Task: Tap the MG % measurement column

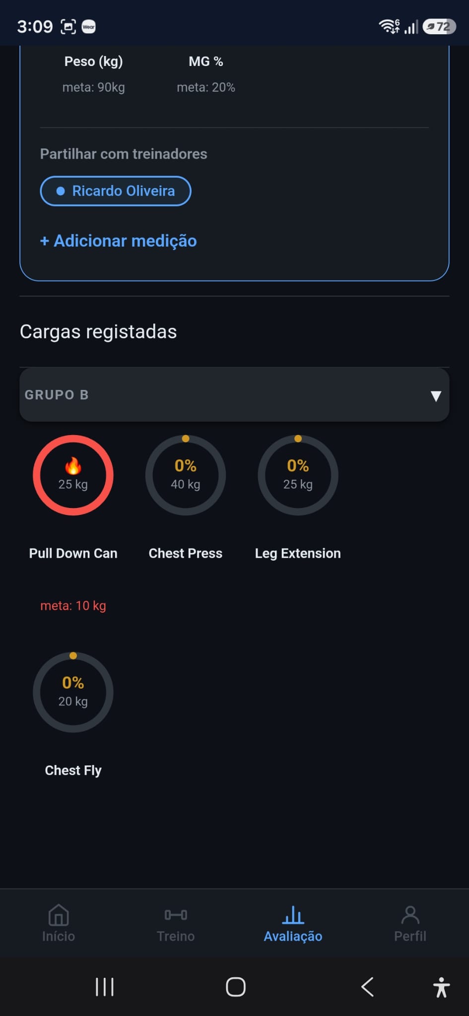Action: coord(206,74)
